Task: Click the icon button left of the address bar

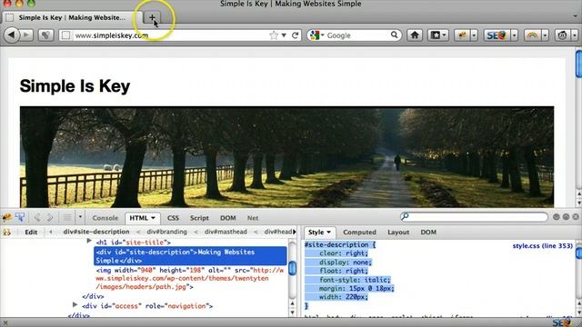Action: (x=45, y=35)
